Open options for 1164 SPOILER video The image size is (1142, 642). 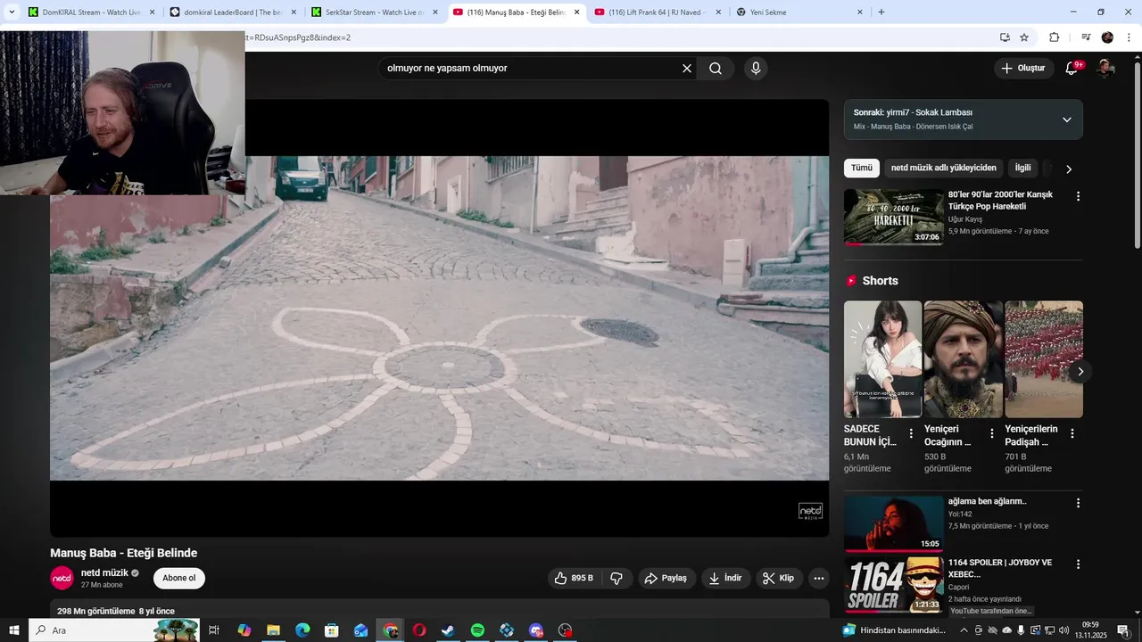tap(1078, 564)
